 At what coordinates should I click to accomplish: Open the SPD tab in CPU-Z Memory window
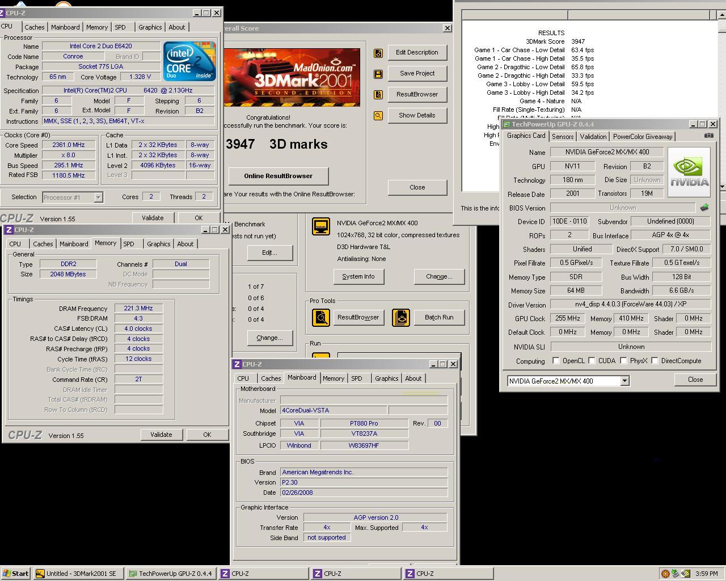pyautogui.click(x=129, y=244)
